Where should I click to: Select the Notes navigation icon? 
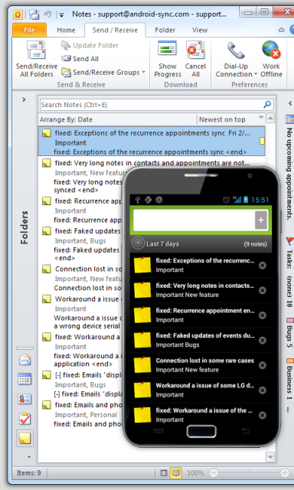(x=24, y=438)
